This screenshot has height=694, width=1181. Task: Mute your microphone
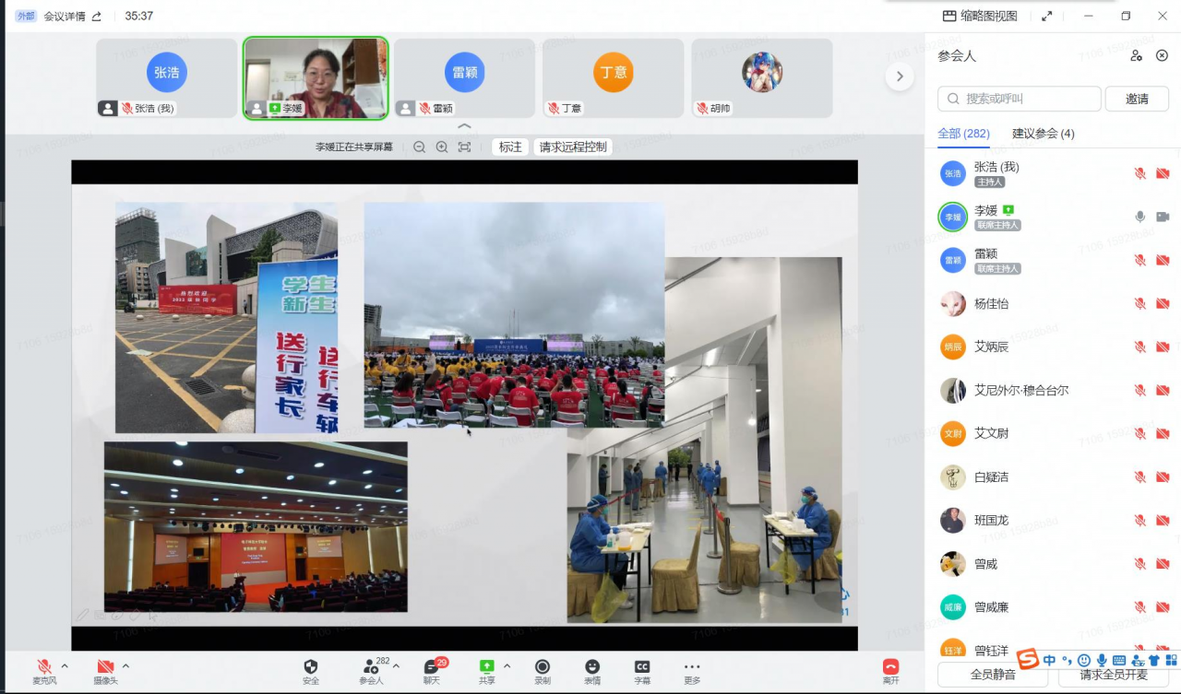[x=42, y=665]
